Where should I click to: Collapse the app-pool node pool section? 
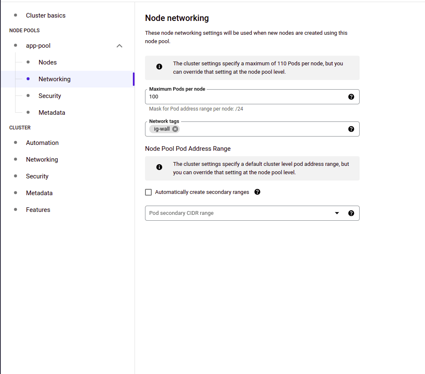(x=119, y=46)
